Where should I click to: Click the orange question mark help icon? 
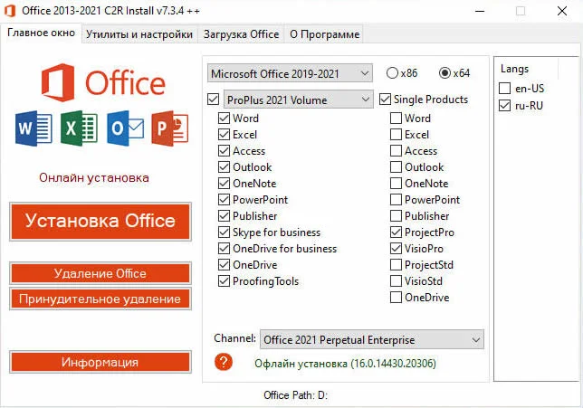coord(224,362)
